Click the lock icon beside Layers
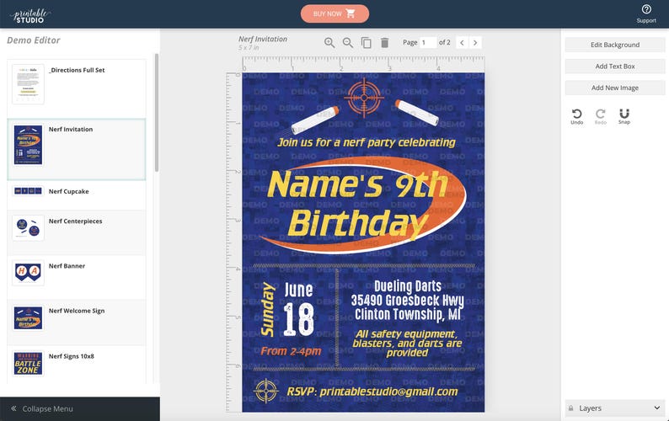The image size is (669, 421). point(571,408)
